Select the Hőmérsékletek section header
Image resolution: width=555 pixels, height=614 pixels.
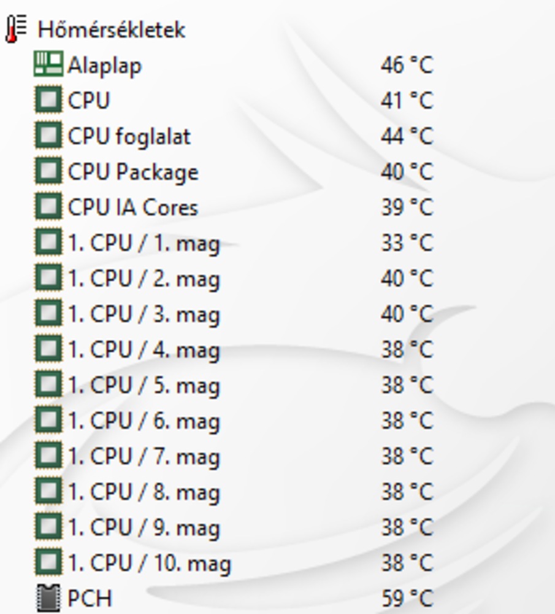point(111,29)
